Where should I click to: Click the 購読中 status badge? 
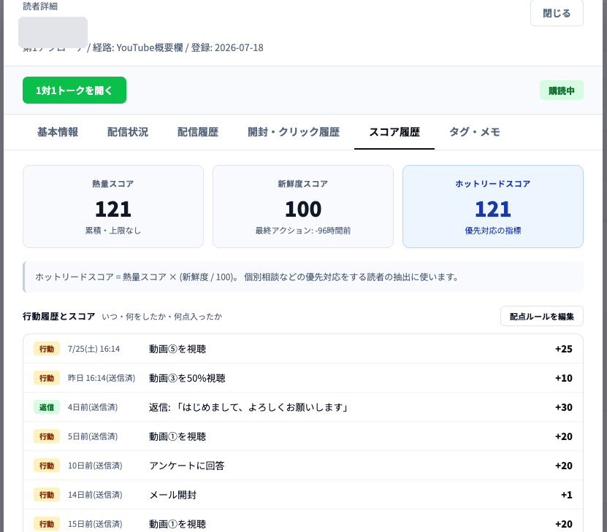tap(561, 90)
